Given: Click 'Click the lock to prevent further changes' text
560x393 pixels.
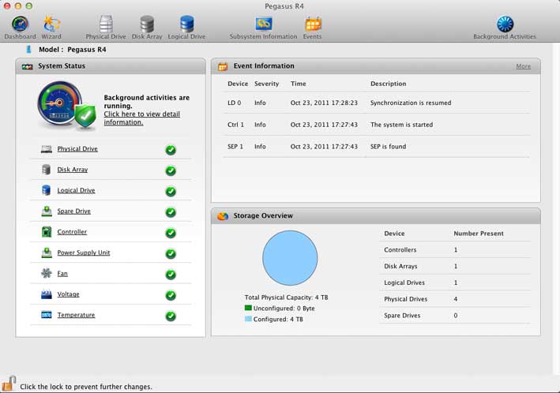Looking at the screenshot, I should coord(86,387).
